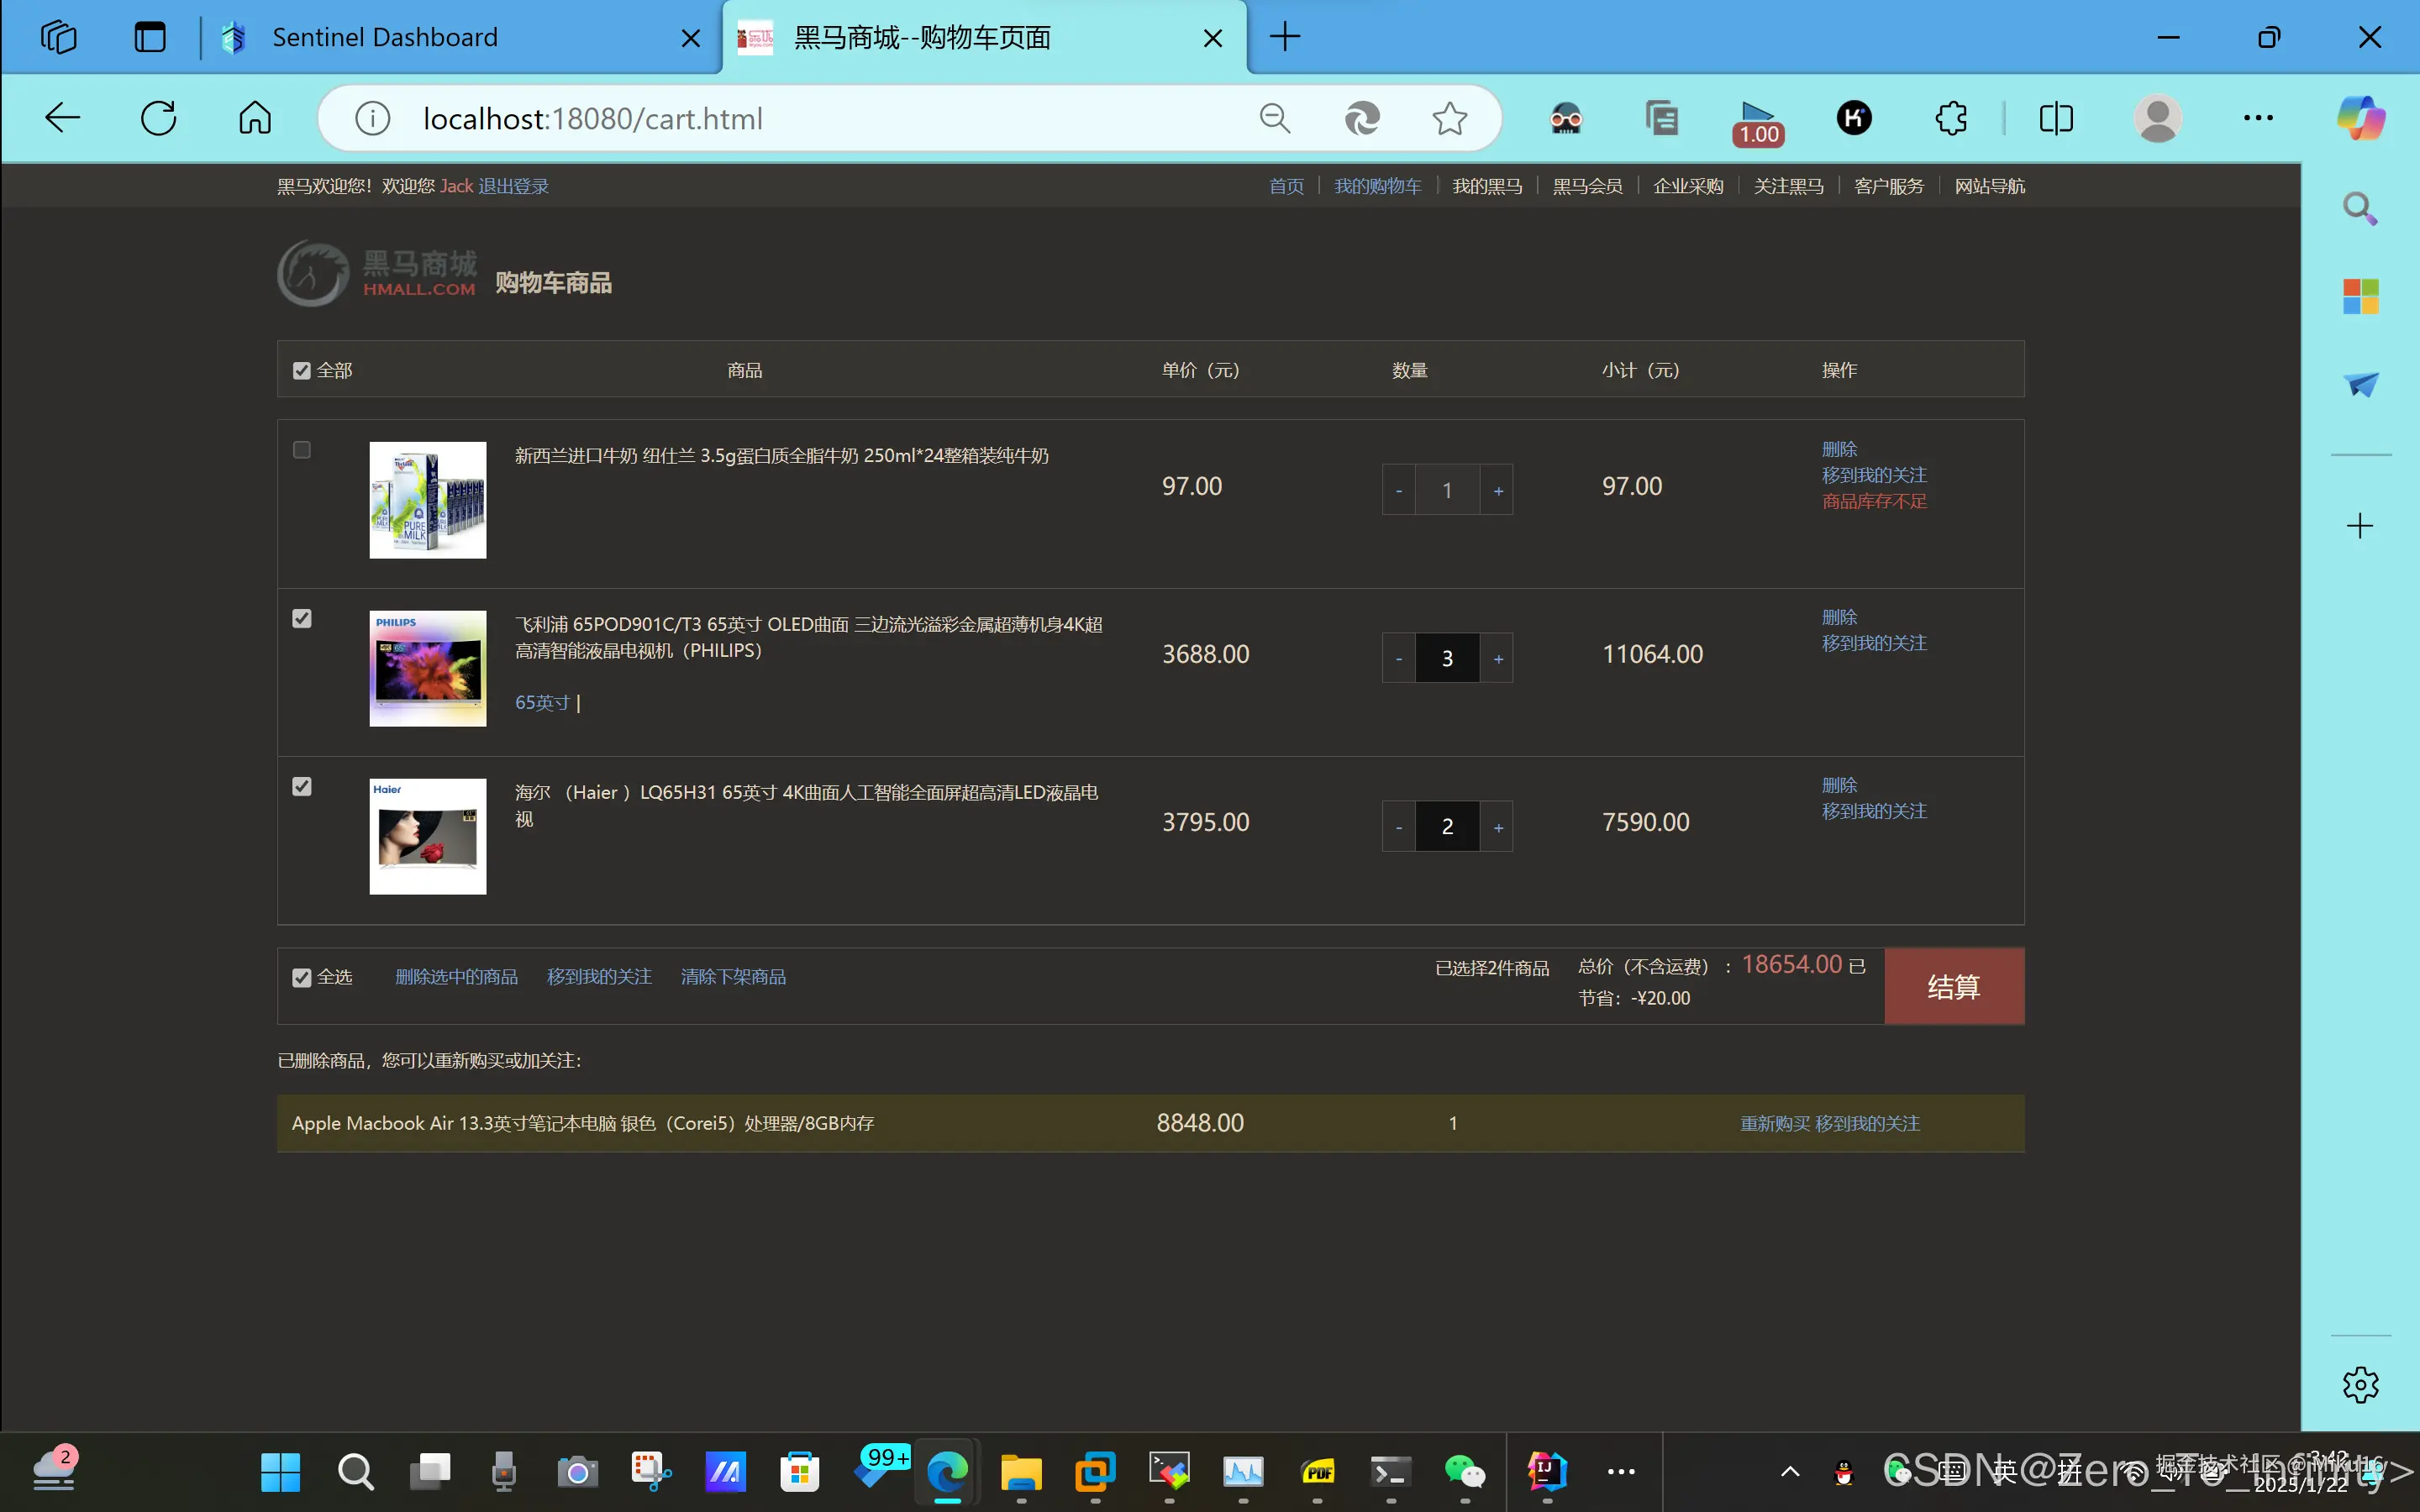The width and height of the screenshot is (2420, 1512).
Task: Open sidebar settings gear
Action: 2360,1385
